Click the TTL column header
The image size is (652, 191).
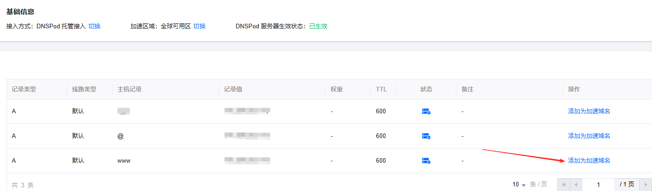[x=381, y=89]
